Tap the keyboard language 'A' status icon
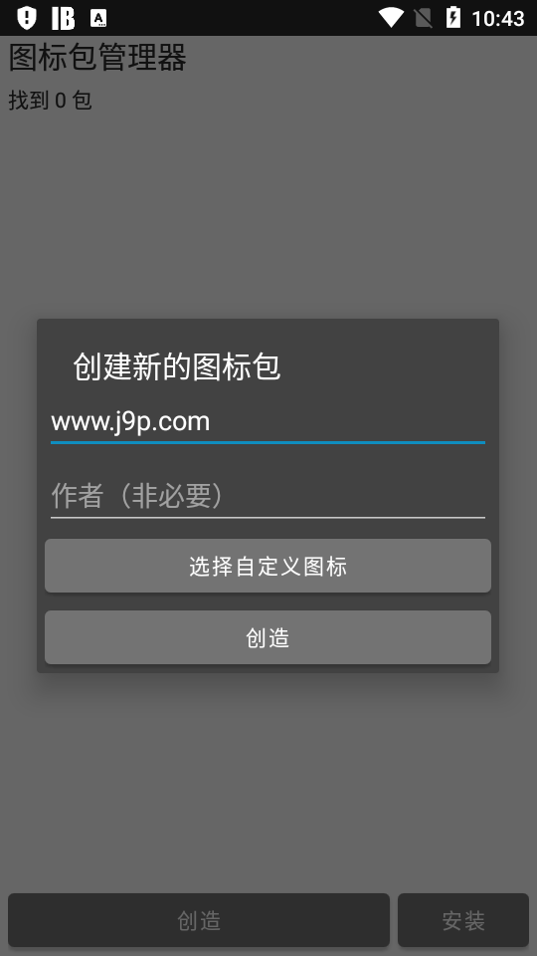 pos(98,18)
